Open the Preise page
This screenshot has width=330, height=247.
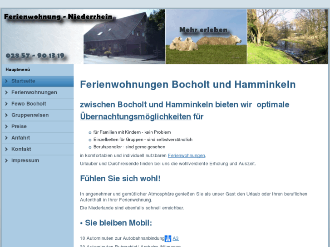38,126
